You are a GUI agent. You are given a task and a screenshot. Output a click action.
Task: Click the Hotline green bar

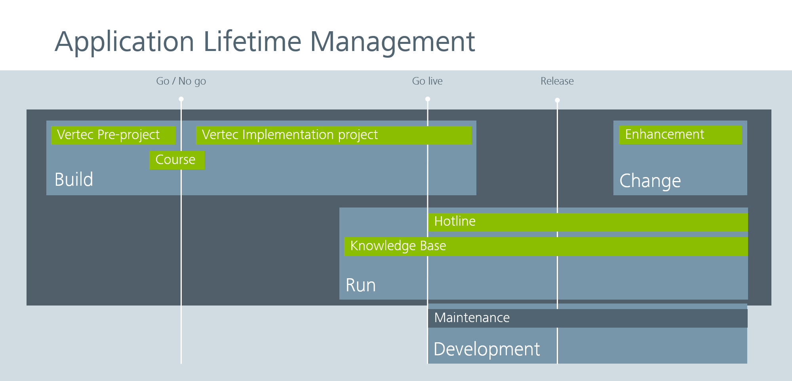click(587, 222)
